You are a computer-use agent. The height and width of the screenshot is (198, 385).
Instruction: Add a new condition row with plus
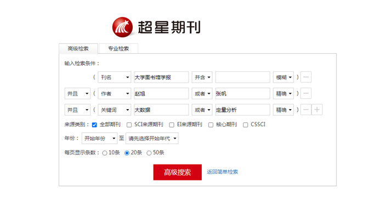click(x=317, y=110)
